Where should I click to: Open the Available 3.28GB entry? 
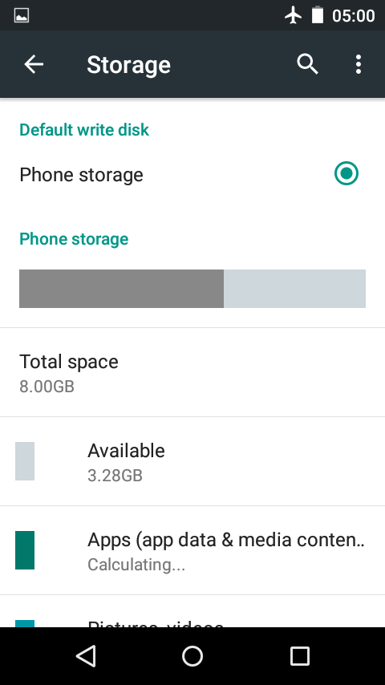point(192,462)
